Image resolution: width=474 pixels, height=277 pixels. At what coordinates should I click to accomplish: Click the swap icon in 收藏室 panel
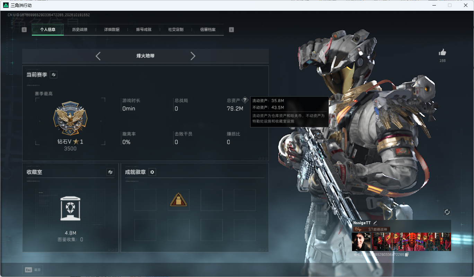(111, 172)
